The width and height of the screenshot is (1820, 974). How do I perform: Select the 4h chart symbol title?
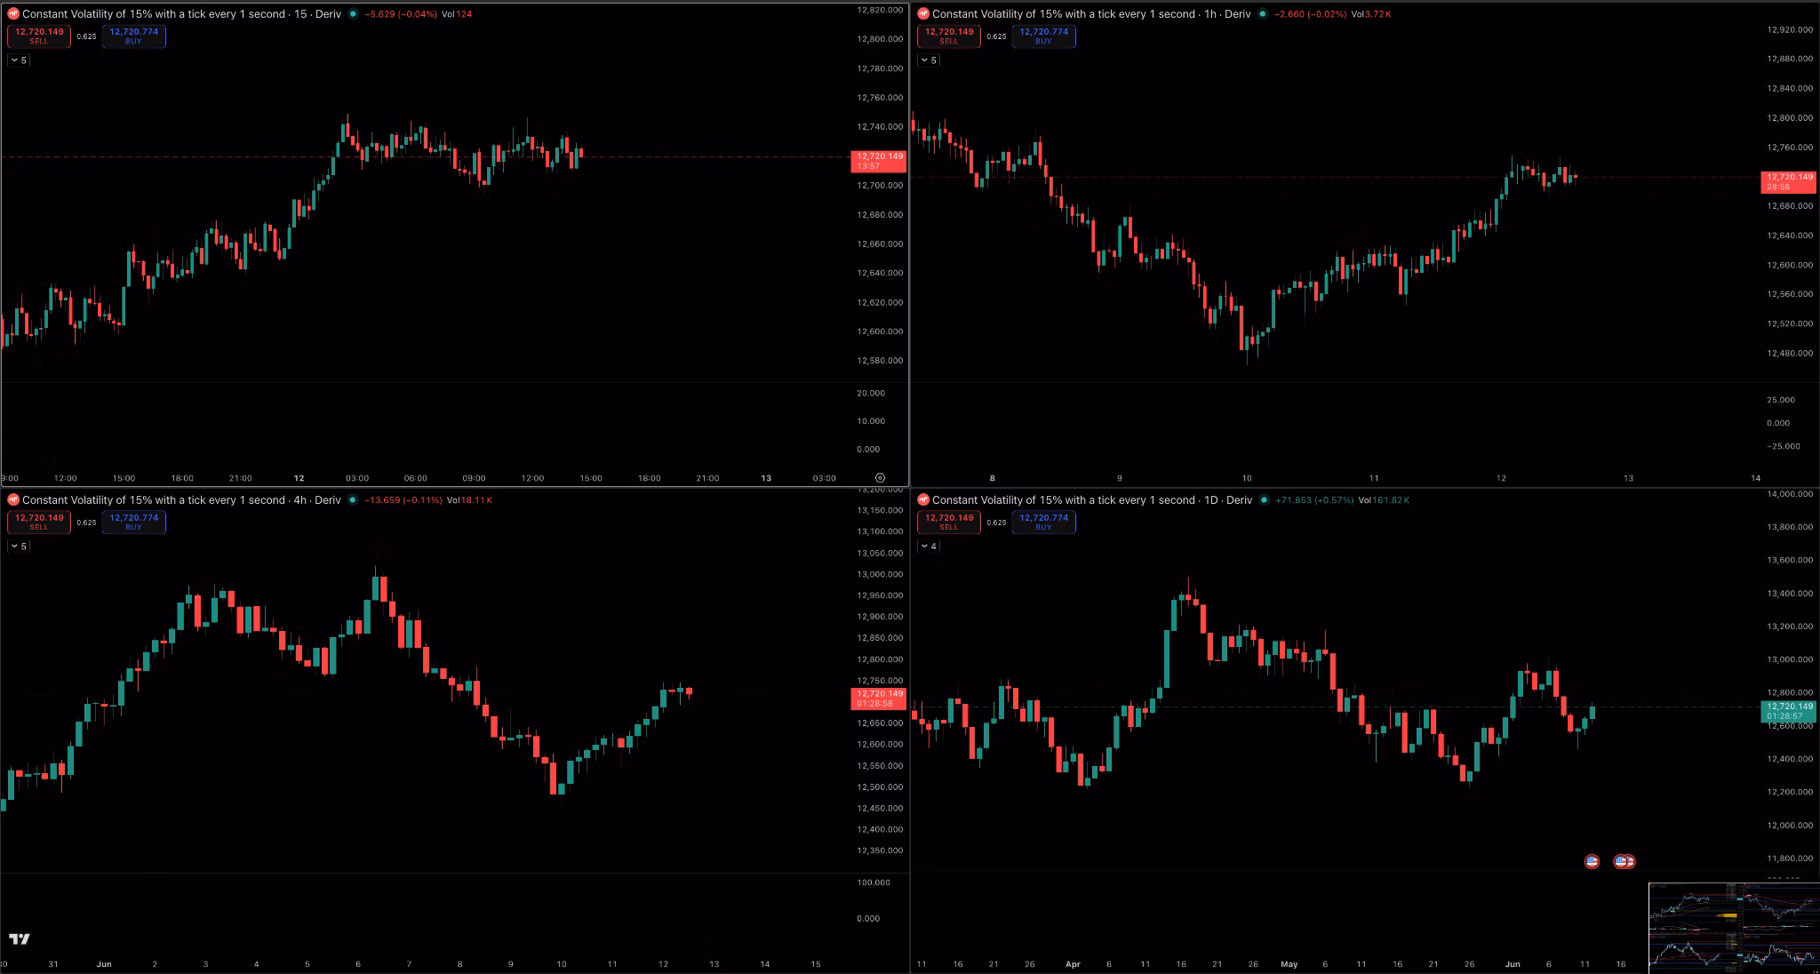coord(181,500)
